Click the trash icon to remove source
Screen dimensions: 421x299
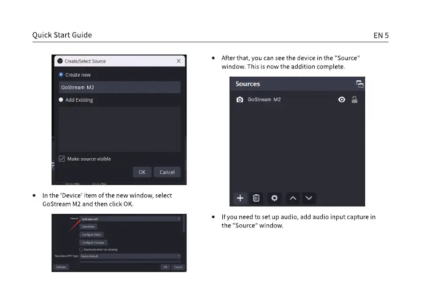click(x=257, y=198)
